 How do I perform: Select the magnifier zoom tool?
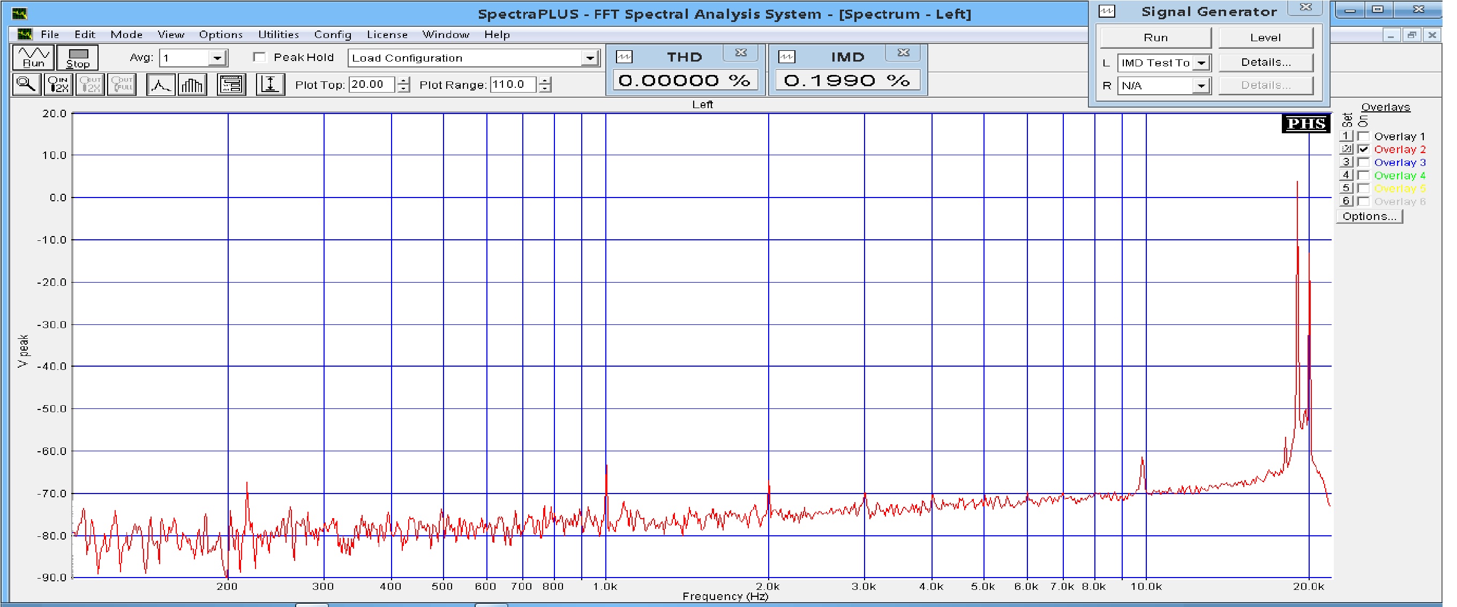(x=26, y=85)
